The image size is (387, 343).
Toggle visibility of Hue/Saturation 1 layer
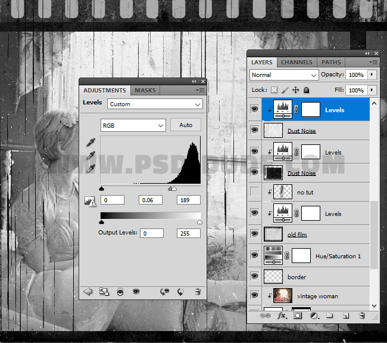coord(254,256)
